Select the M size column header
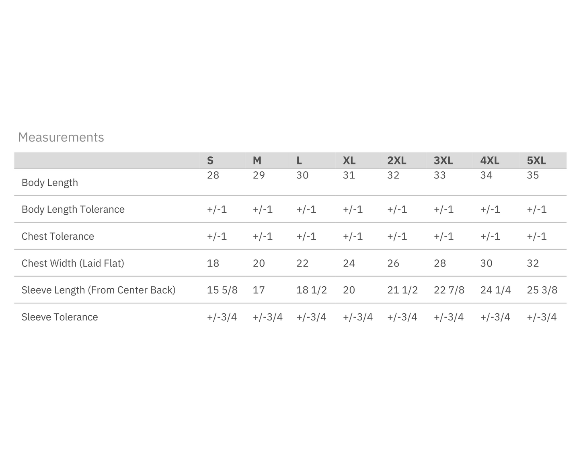This screenshot has height=452, width=581. click(257, 161)
